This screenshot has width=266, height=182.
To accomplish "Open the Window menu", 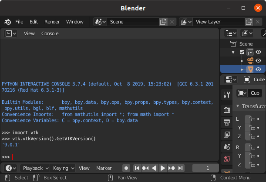I will (75, 22).
